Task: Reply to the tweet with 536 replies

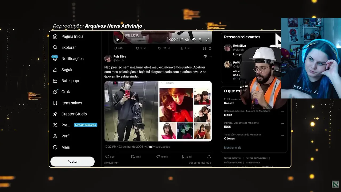Action: [110, 157]
